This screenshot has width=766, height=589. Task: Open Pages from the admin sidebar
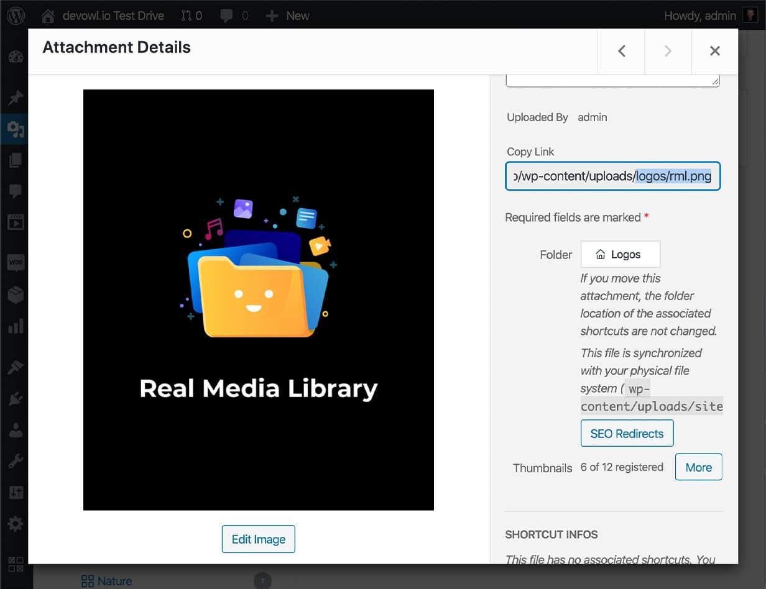[15, 161]
